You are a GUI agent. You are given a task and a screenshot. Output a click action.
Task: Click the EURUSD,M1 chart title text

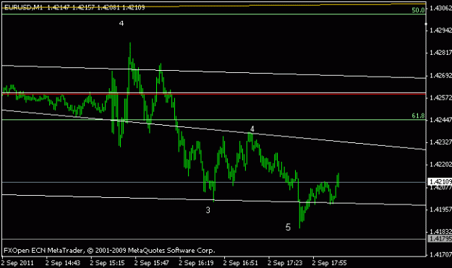(23, 7)
